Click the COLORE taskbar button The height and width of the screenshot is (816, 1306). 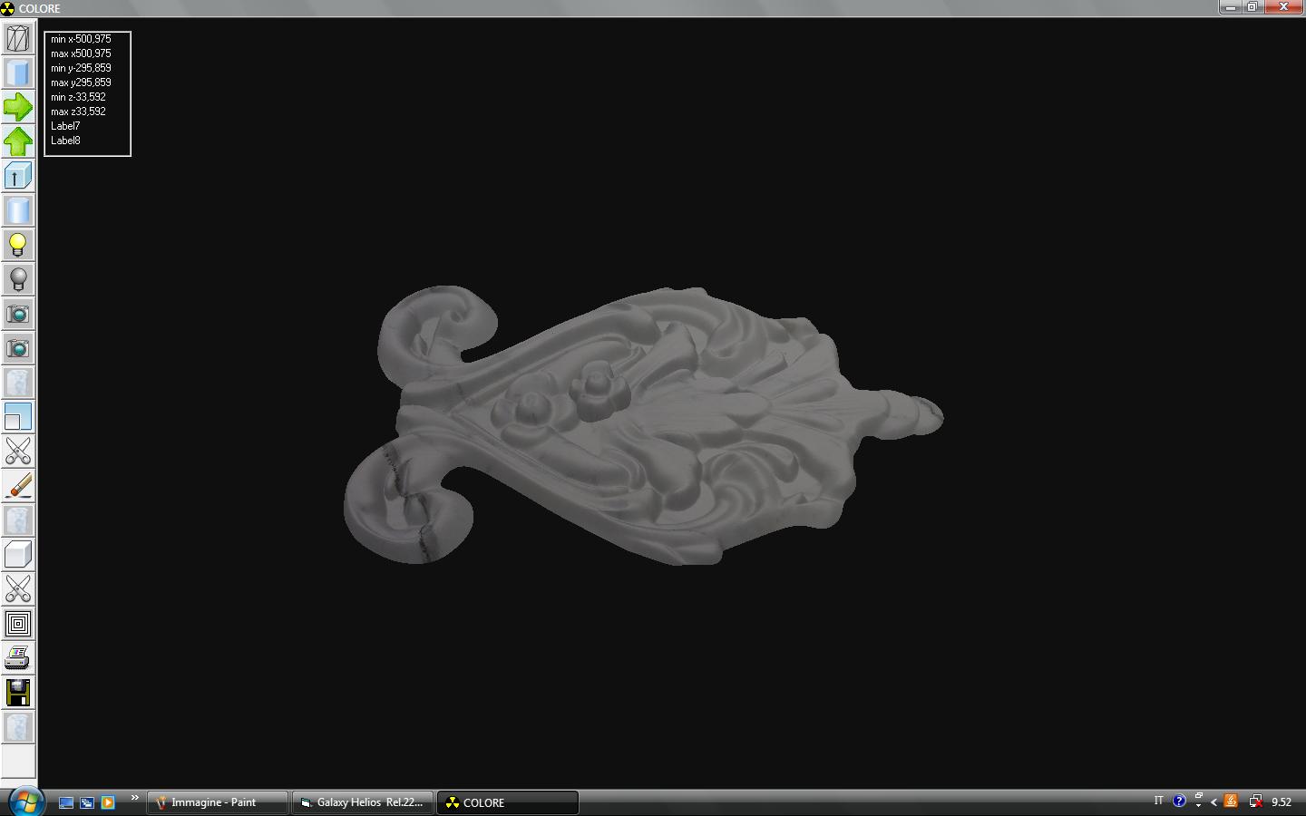tap(508, 802)
